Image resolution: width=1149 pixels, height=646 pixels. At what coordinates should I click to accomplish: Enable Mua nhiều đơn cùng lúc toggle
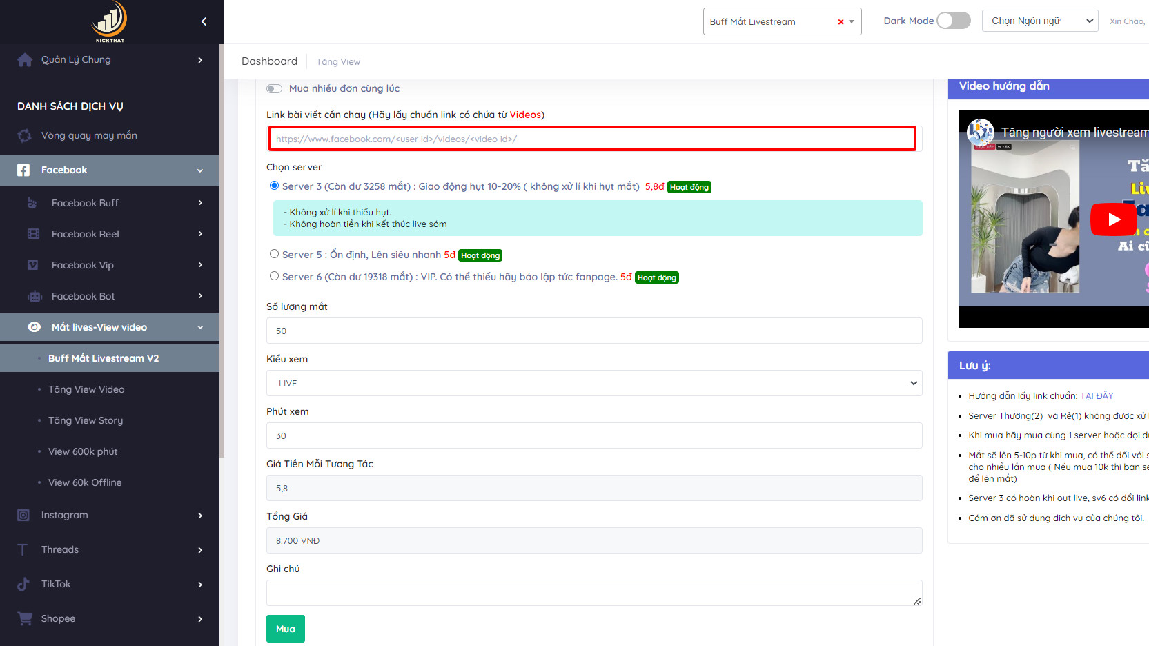pyautogui.click(x=275, y=88)
